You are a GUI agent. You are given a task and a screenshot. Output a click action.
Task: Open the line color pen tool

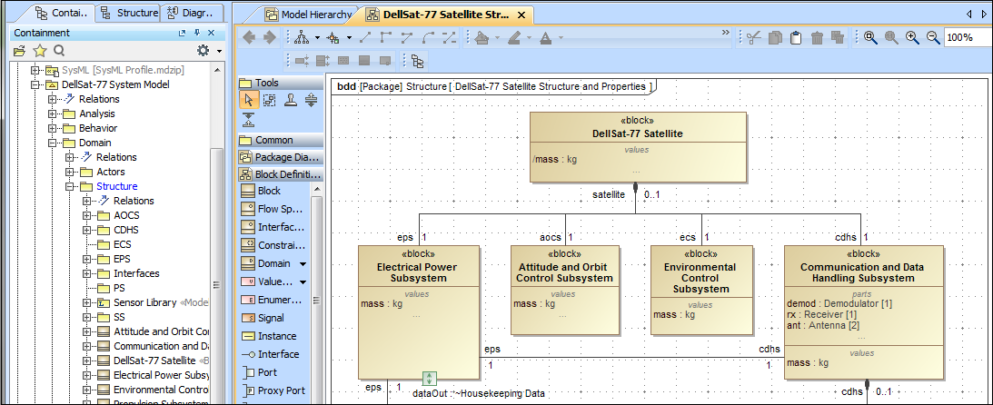[x=513, y=38]
